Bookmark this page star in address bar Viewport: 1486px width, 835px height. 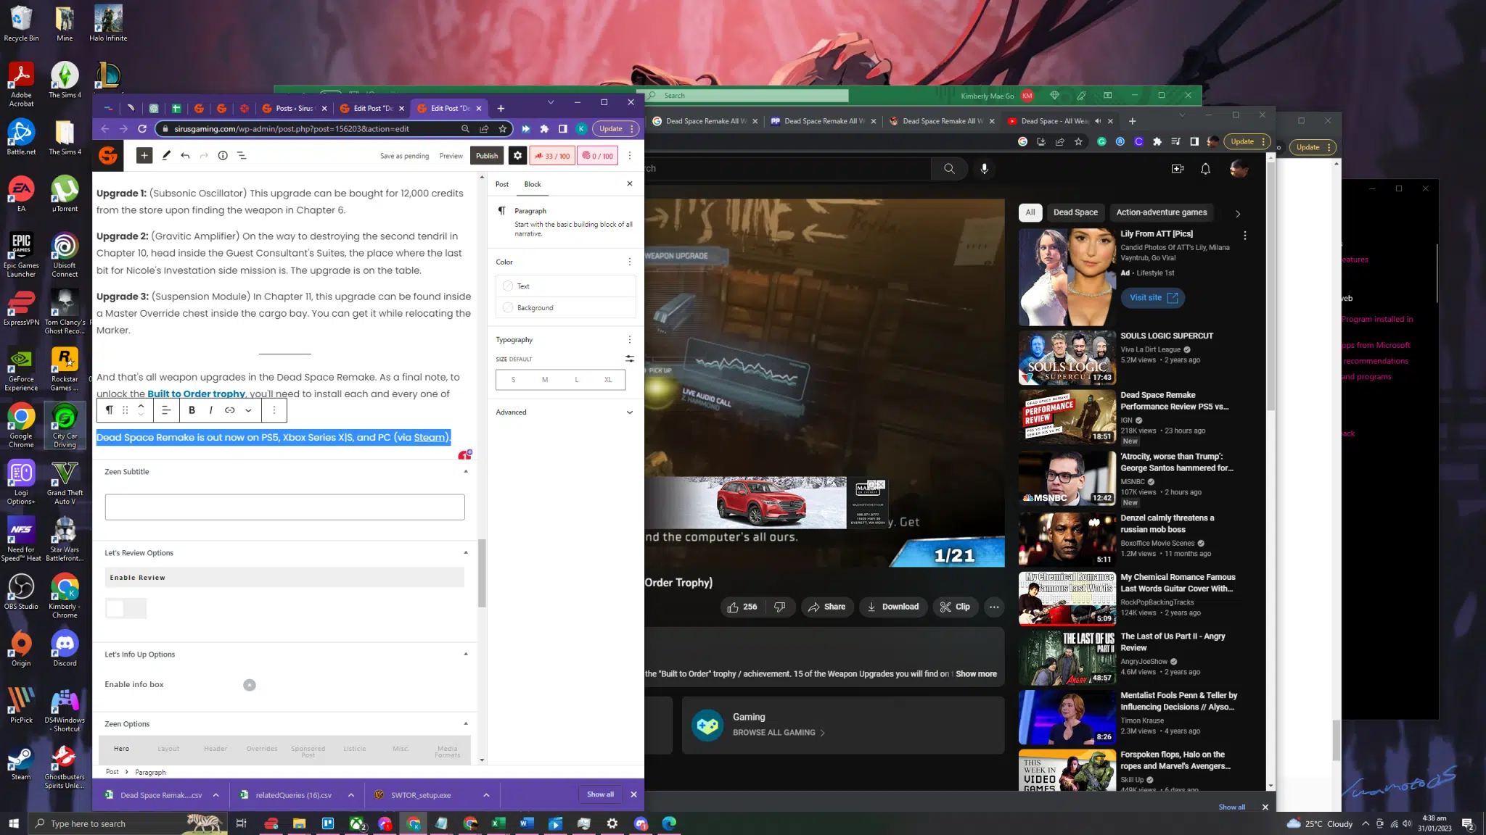[503, 129]
